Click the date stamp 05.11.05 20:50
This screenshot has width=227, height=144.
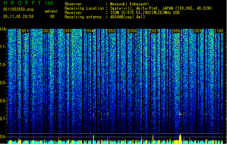[x=18, y=17]
